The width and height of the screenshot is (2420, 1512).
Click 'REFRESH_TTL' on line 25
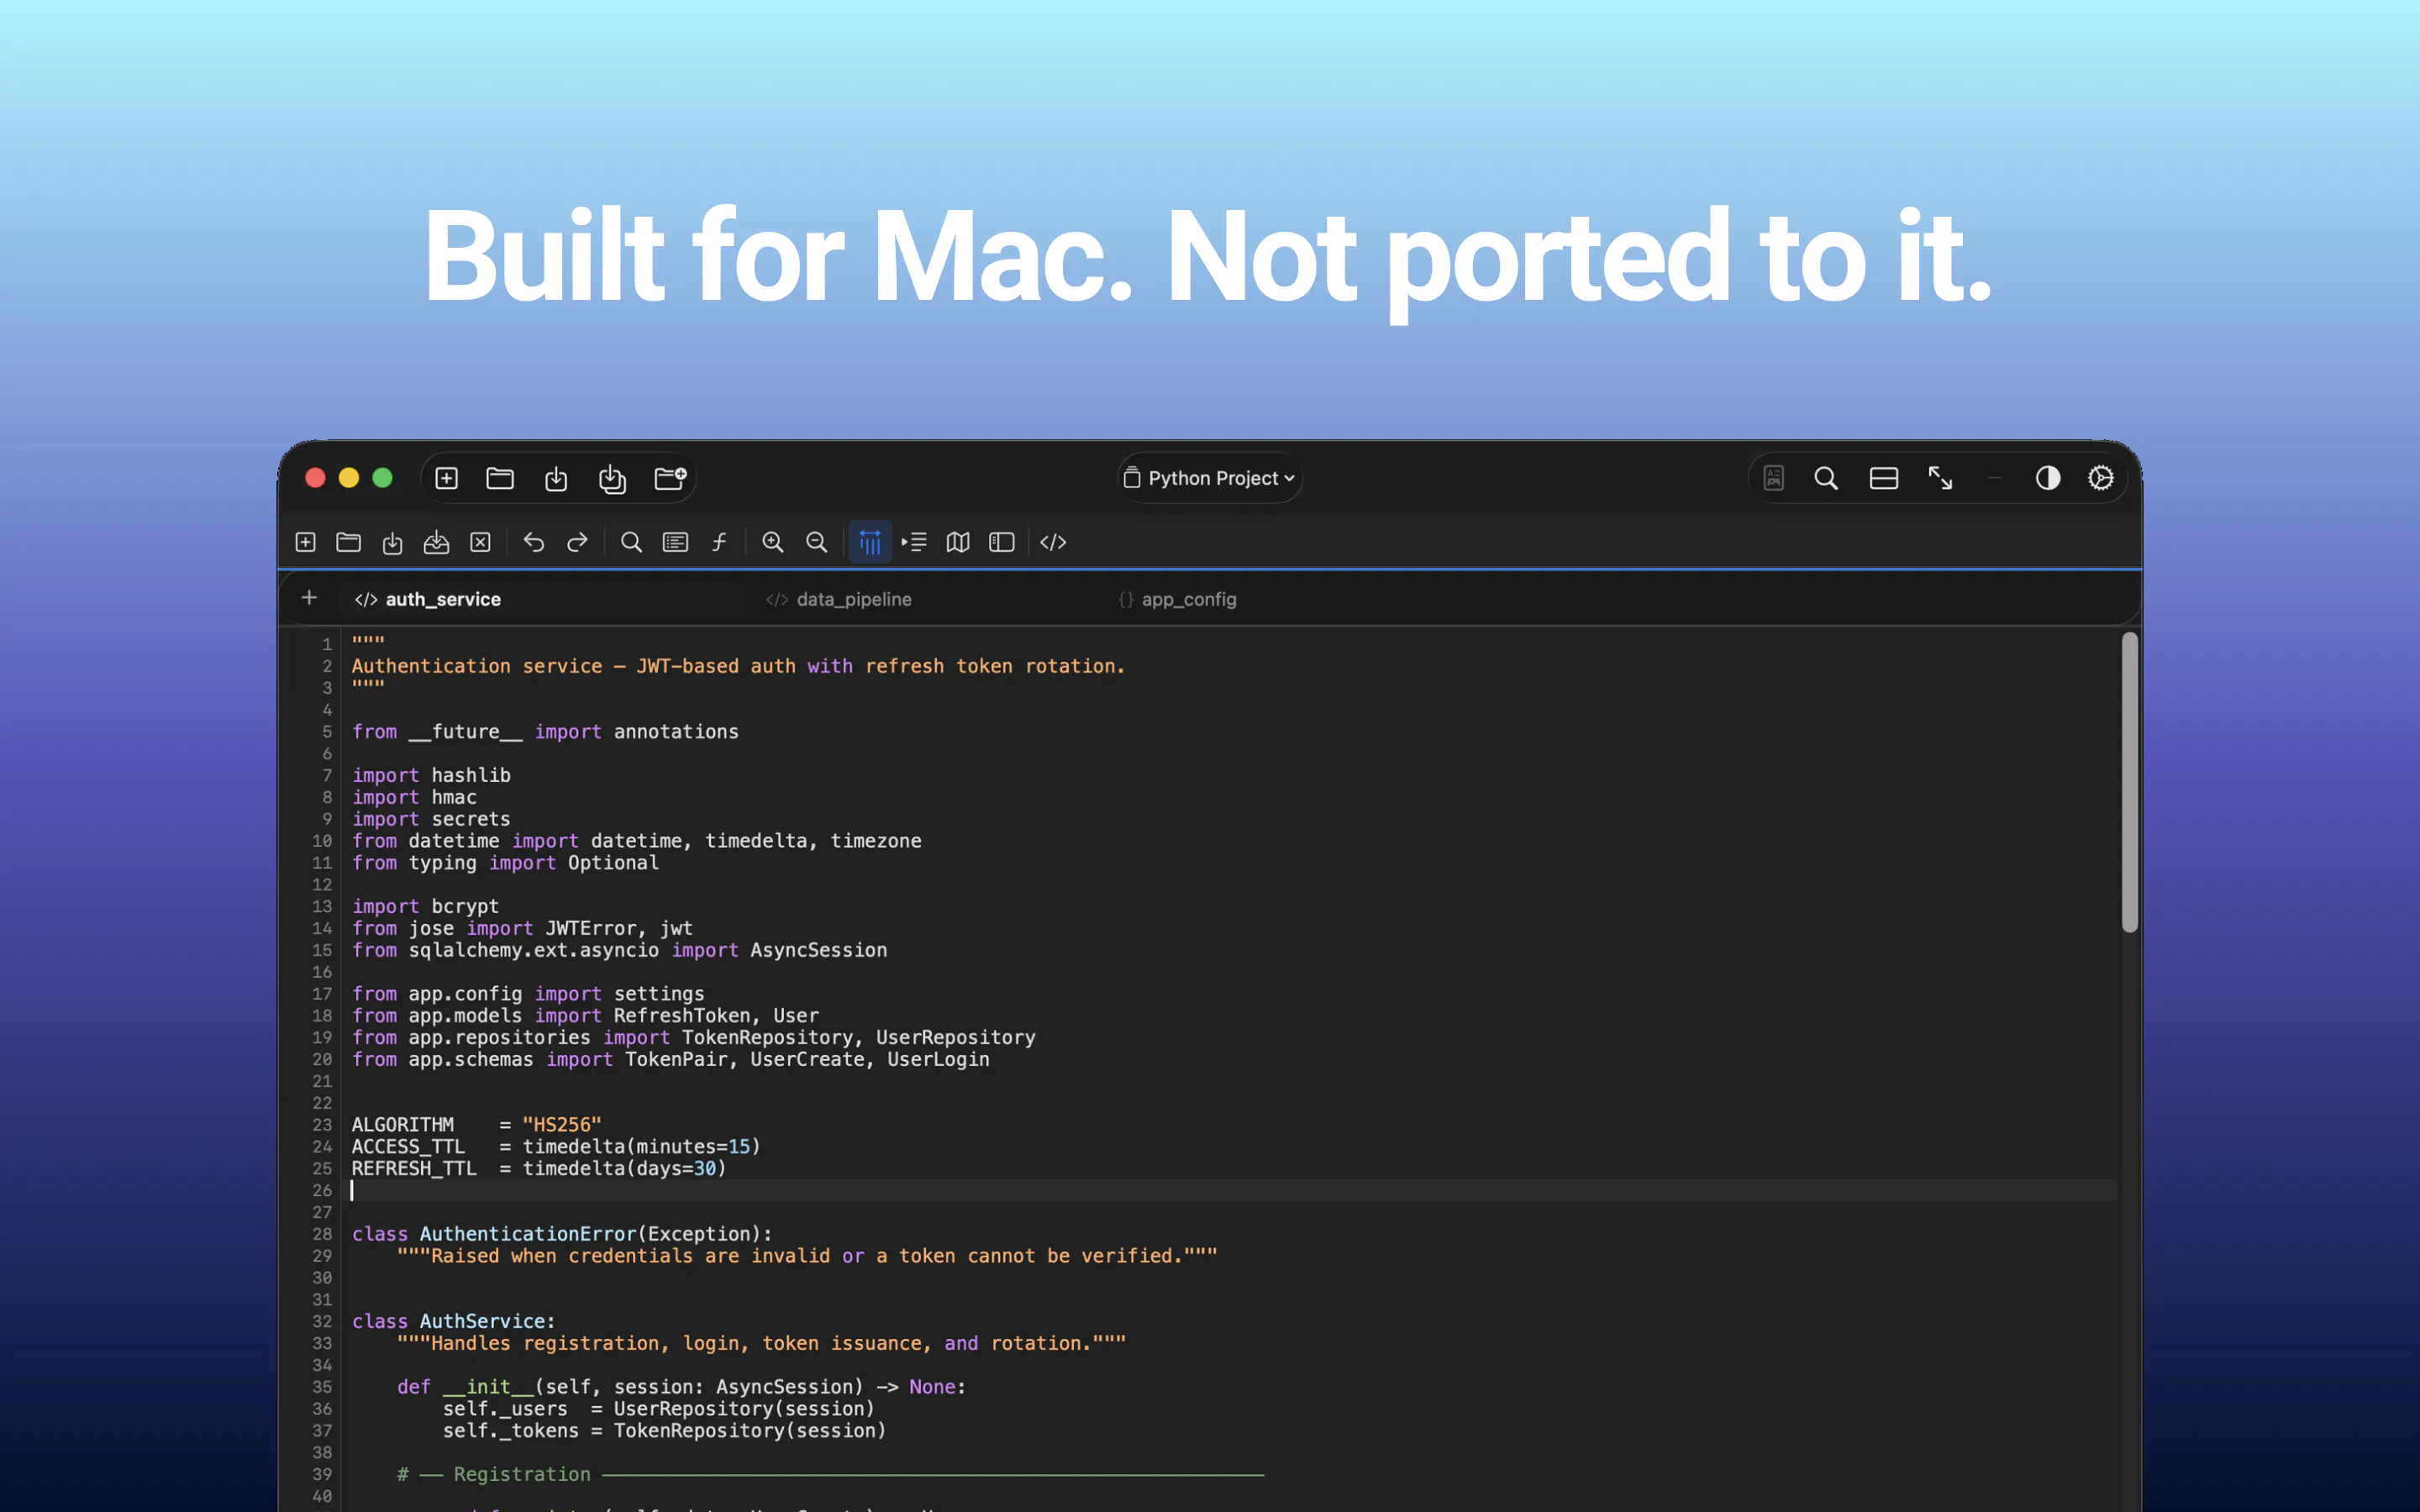click(x=414, y=1168)
